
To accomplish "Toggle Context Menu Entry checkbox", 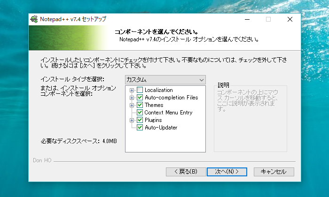I will pos(140,113).
